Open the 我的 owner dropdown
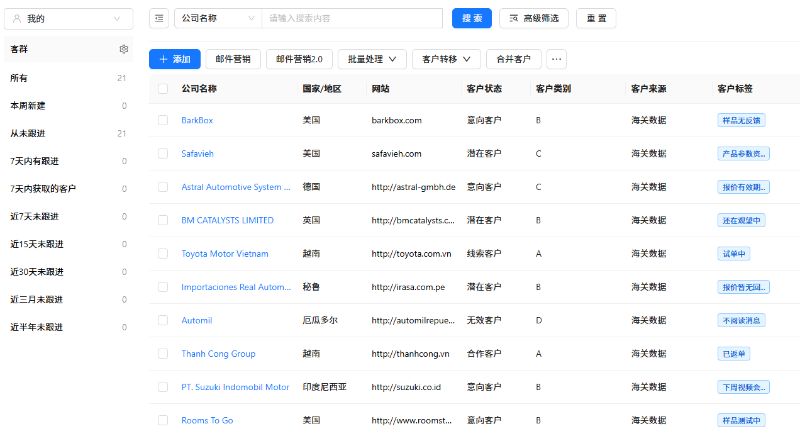 [69, 19]
